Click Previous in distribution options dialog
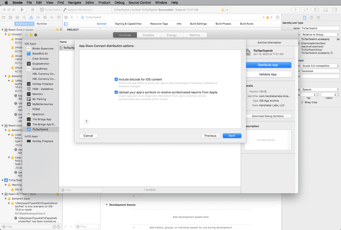Screen dimensions: 341x230 [210, 136]
